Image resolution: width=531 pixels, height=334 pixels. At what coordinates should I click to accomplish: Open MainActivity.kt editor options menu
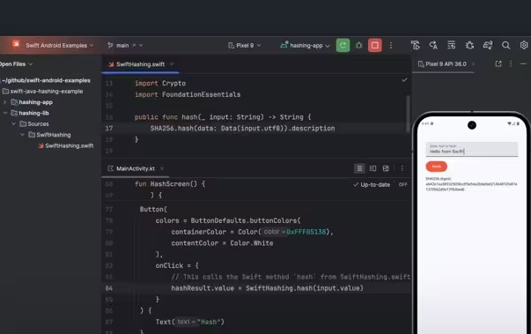tap(402, 168)
